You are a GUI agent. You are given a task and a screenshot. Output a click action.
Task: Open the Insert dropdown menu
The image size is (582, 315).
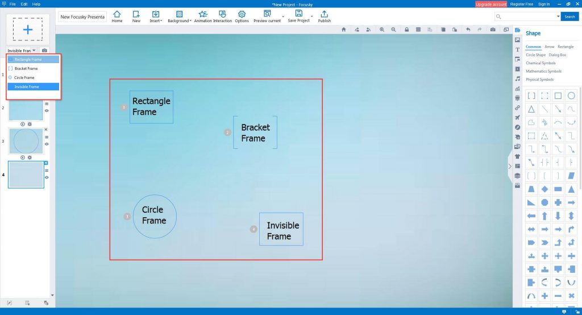click(155, 16)
